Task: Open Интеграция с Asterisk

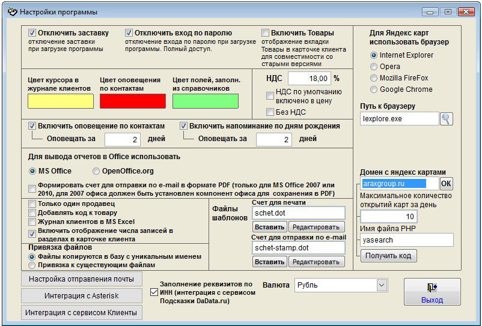Action: 82,296
